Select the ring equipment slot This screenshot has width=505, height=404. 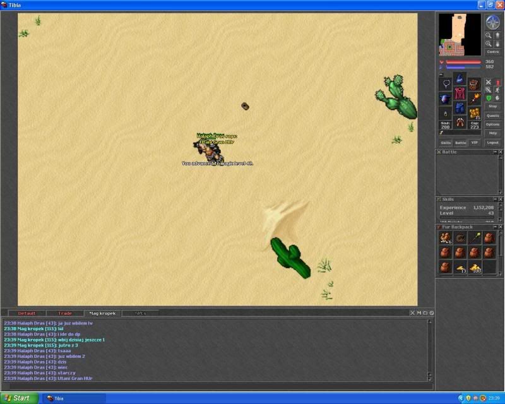pyautogui.click(x=446, y=114)
